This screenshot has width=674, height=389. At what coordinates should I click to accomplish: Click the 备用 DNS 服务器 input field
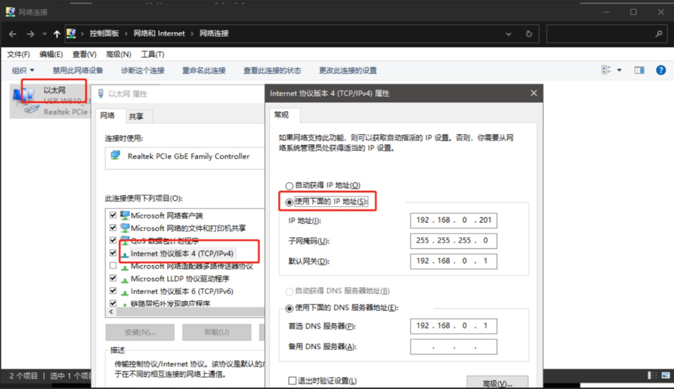point(453,347)
